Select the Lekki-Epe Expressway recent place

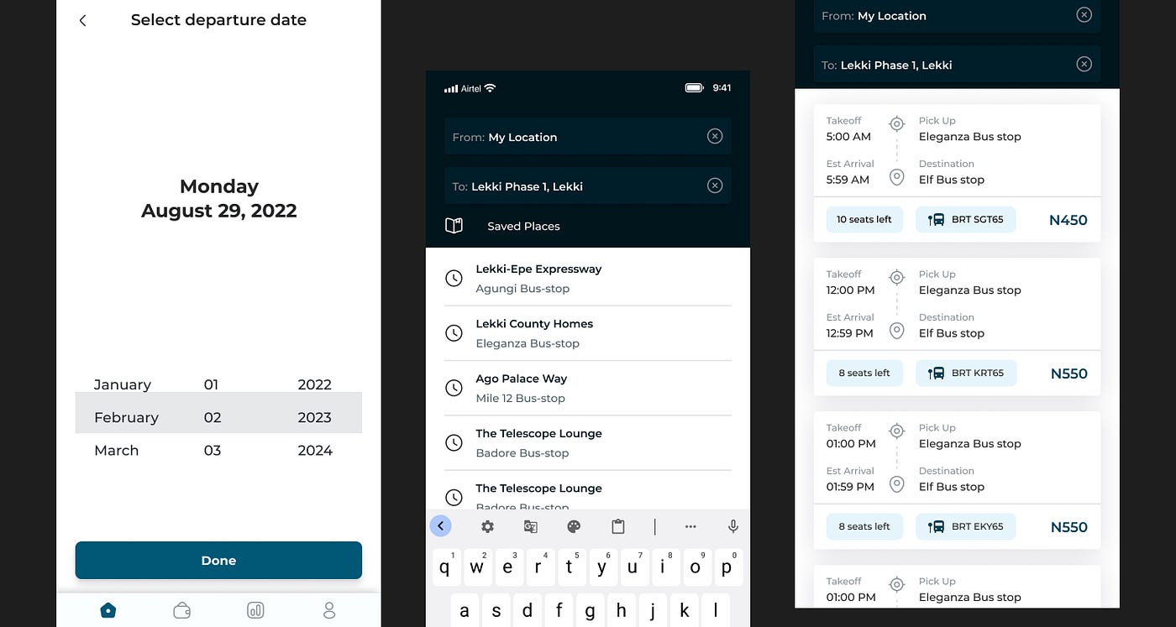point(588,278)
